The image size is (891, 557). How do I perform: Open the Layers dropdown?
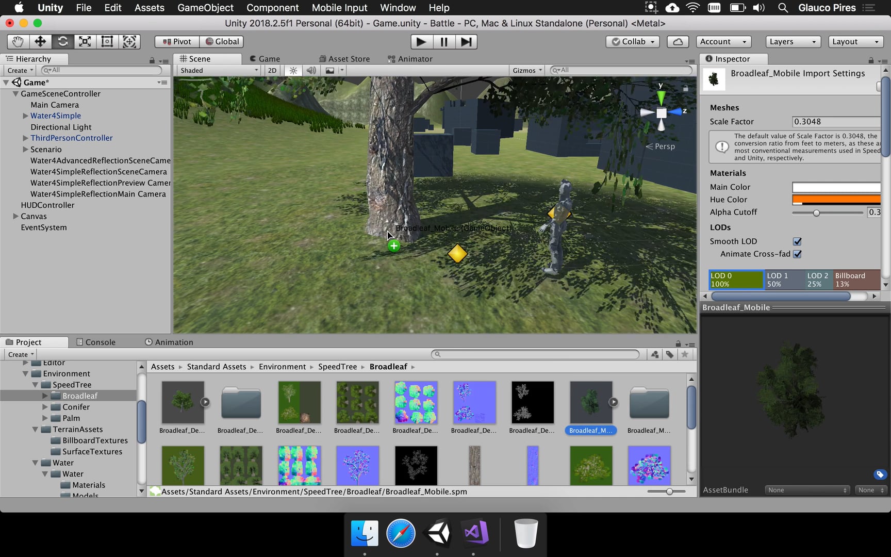pos(793,41)
